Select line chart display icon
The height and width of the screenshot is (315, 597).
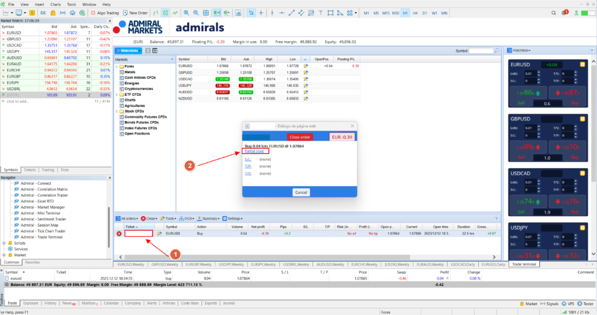pos(175,13)
